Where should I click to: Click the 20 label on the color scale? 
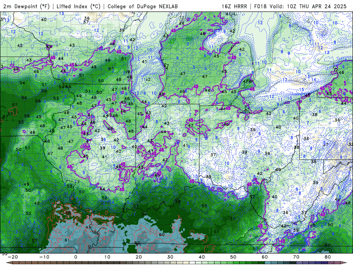(x=139, y=257)
